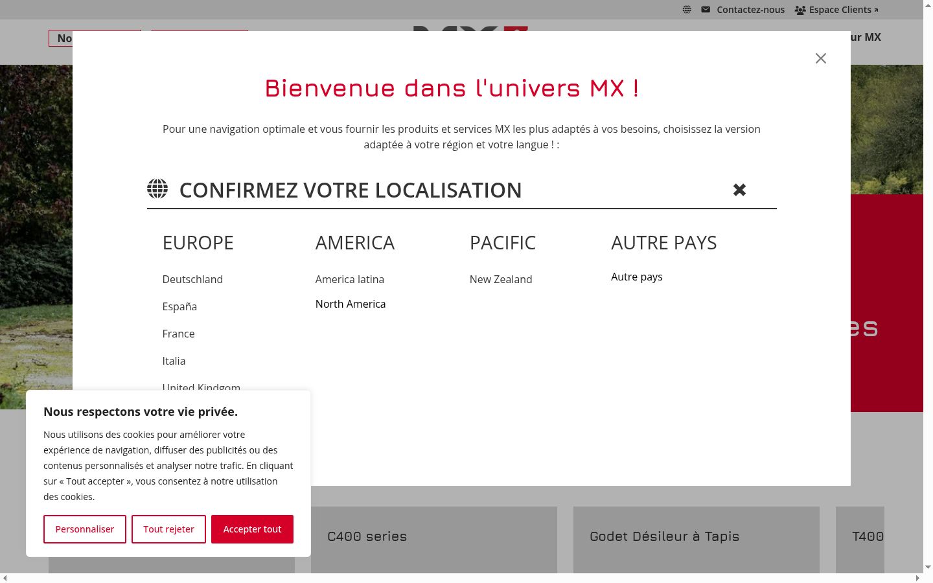Click the PACIFIC region heading
Screen dimensions: 933x583
coord(503,242)
